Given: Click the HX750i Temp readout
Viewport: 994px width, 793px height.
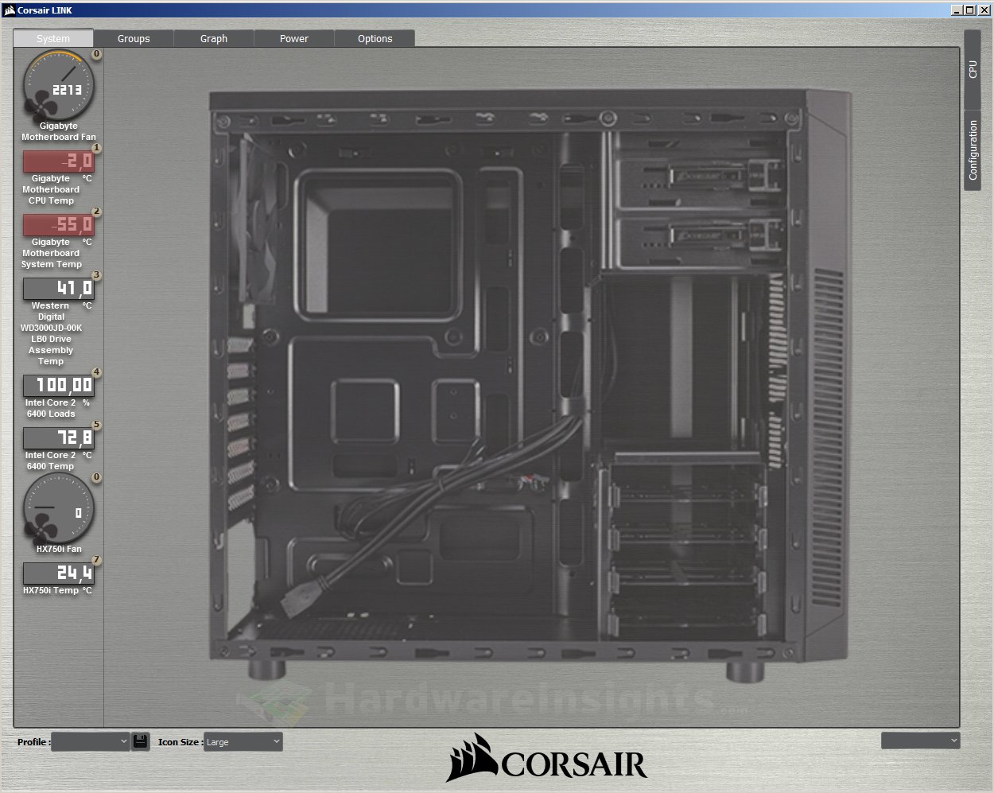Looking at the screenshot, I should point(58,573).
